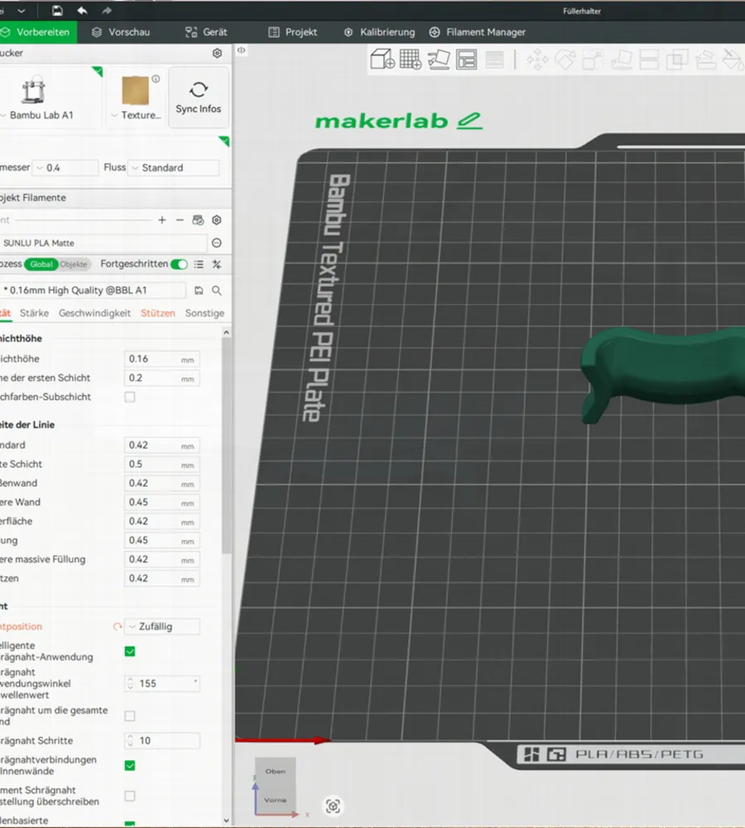Open the support painting tool
The width and height of the screenshot is (745, 828).
705,59
